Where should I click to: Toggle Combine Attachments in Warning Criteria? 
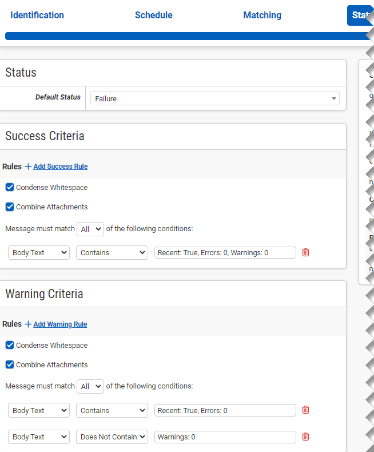(10, 365)
